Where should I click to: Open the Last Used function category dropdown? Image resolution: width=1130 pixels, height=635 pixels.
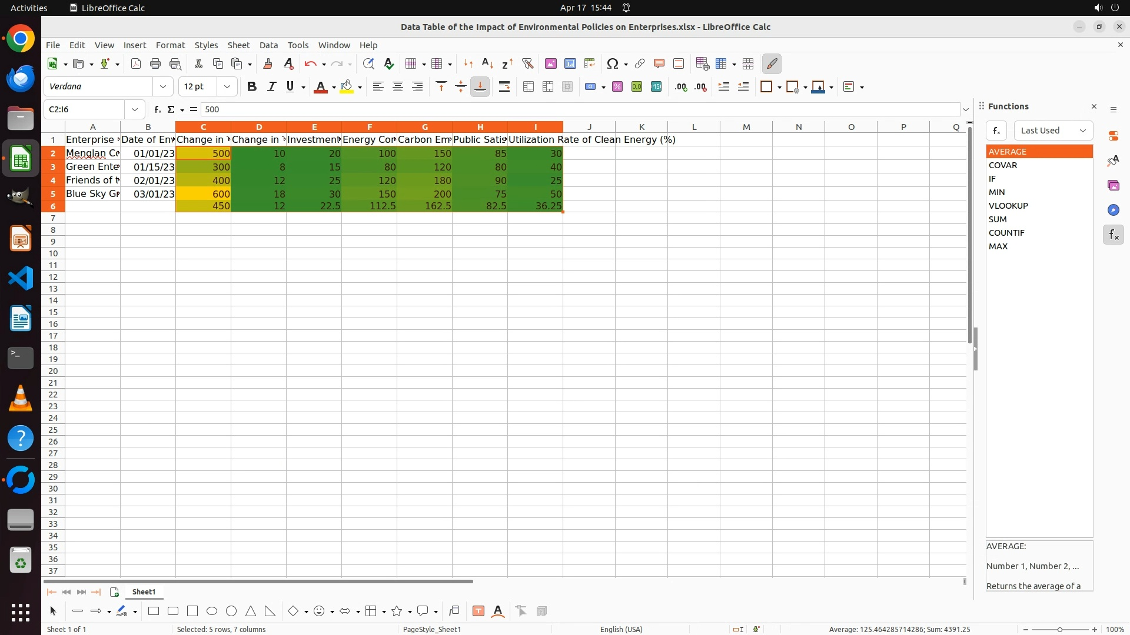tap(1053, 131)
